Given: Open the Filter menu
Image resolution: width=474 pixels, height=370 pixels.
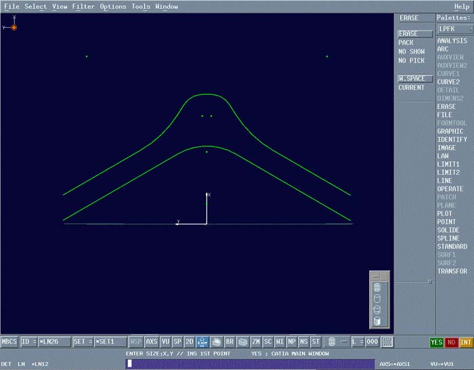Looking at the screenshot, I should point(83,6).
